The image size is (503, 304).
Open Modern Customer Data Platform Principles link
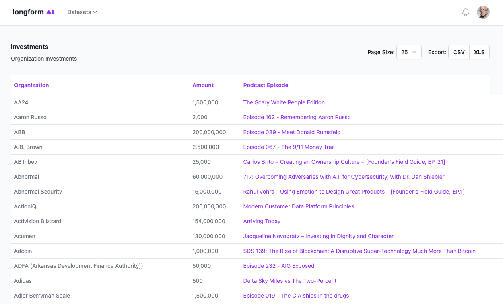pos(299,206)
